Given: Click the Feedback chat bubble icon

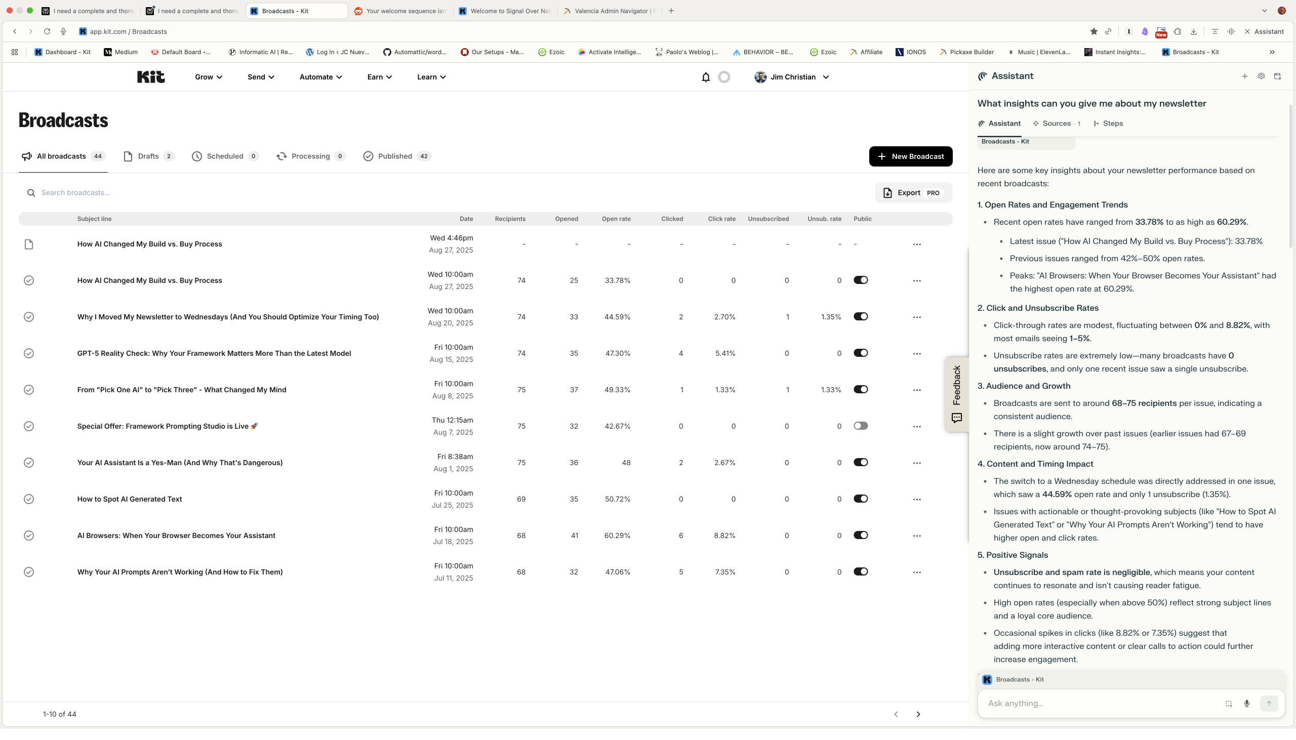Looking at the screenshot, I should coord(956,418).
